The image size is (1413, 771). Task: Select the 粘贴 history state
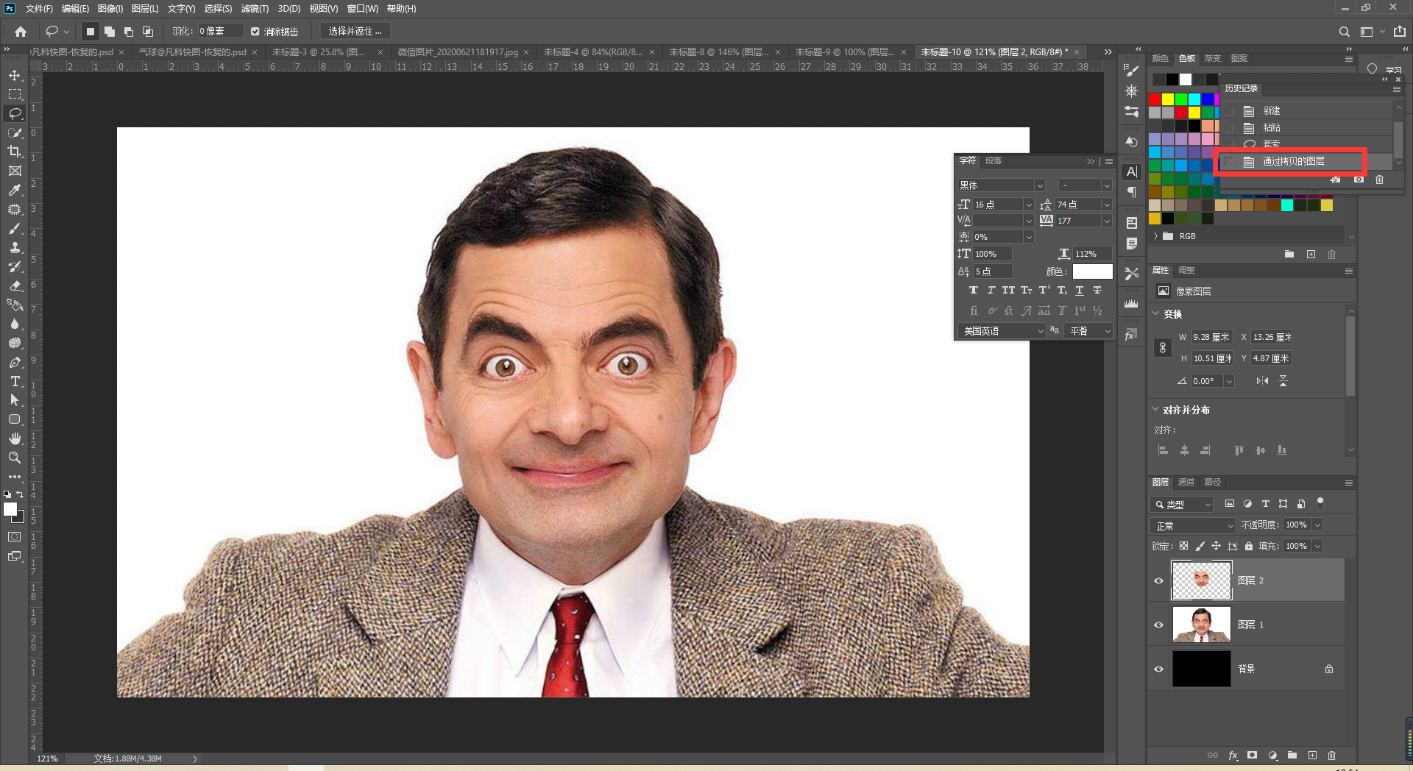tap(1307, 127)
